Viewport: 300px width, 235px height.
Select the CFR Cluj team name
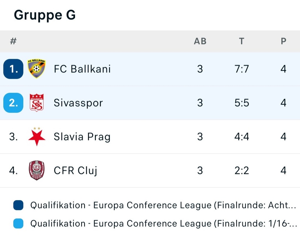coord(76,170)
